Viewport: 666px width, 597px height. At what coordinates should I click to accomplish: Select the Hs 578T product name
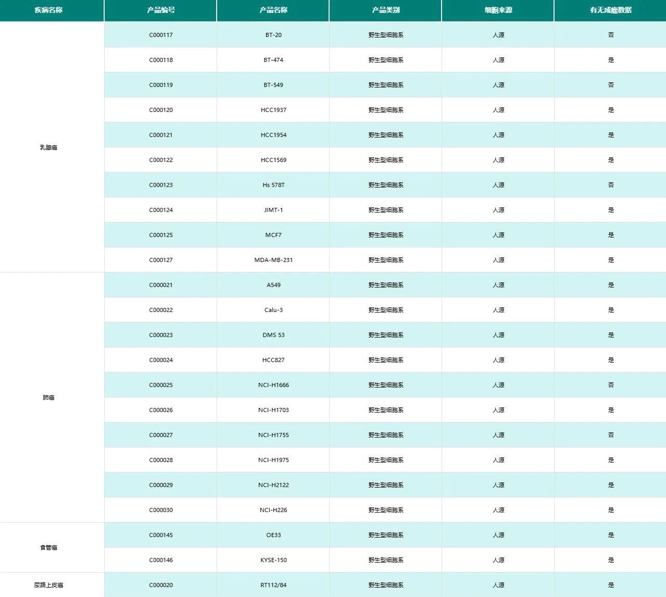(273, 185)
